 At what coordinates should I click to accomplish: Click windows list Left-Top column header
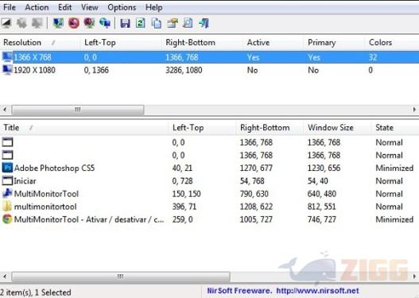pos(202,128)
